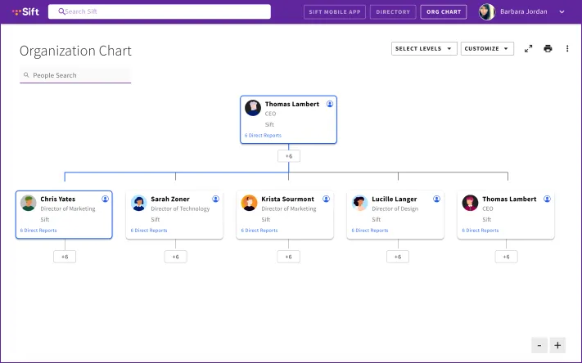Click Director of Design title text
The width and height of the screenshot is (582, 363).
(395, 208)
